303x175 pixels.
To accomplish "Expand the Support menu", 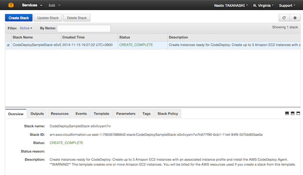I will pyautogui.click(x=287, y=6).
